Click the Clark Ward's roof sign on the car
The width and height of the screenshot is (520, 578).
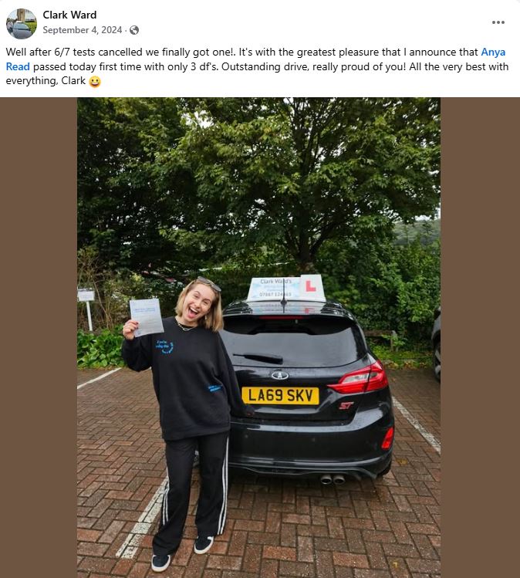click(x=275, y=289)
